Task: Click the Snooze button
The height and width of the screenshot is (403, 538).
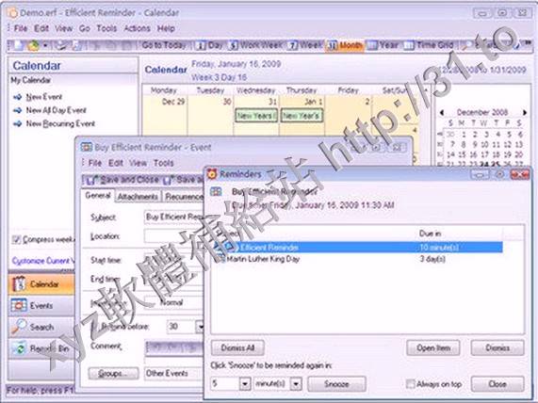Action: pos(336,384)
